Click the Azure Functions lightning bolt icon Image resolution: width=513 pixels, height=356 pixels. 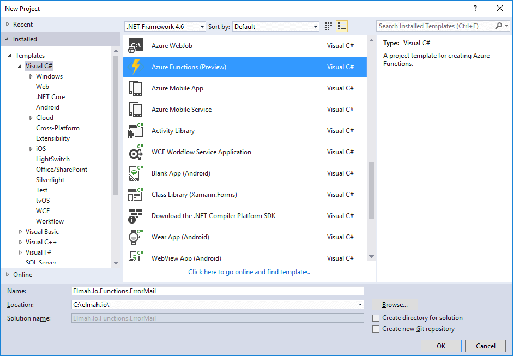(135, 67)
